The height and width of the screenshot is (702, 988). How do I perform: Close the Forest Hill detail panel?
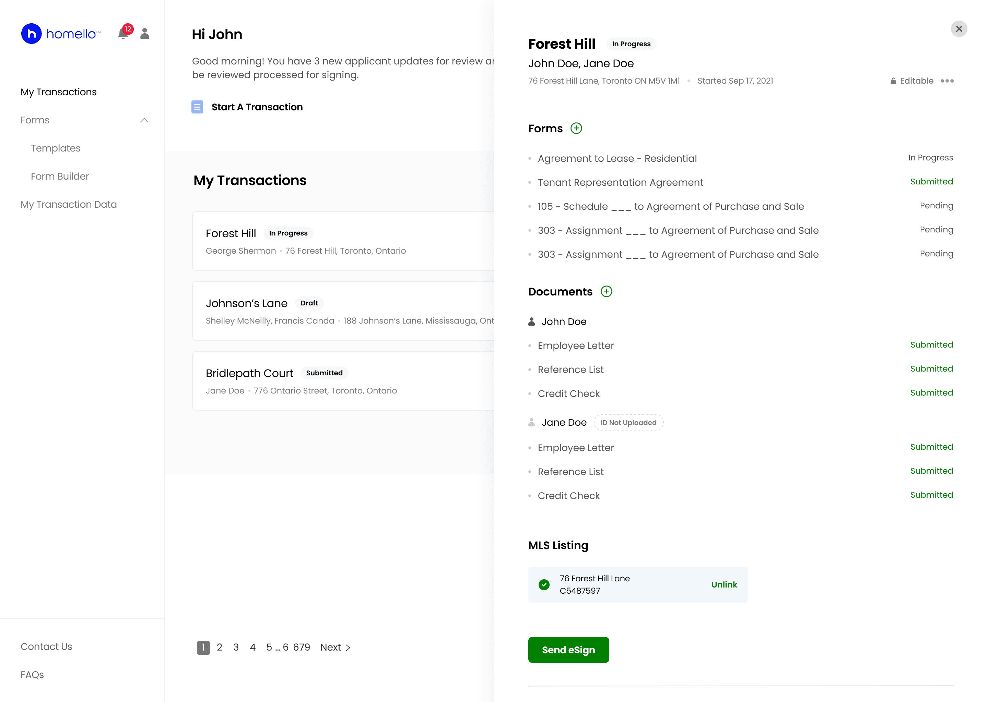click(x=958, y=29)
